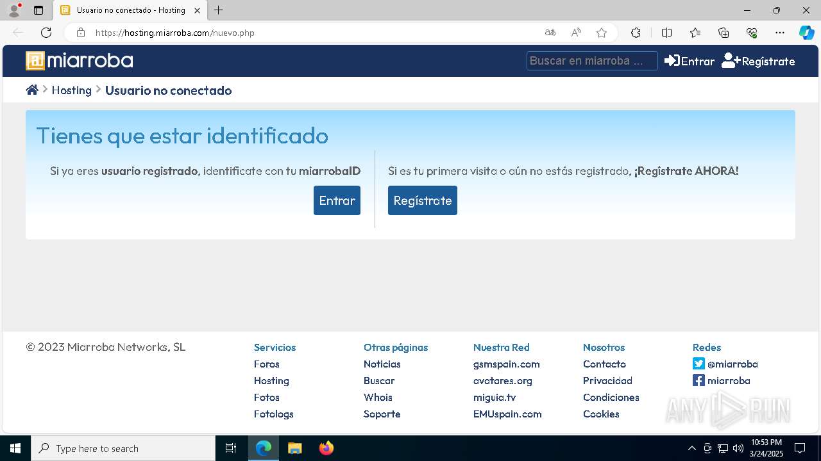
Task: Open Edge Settings and more menu
Action: tap(780, 33)
